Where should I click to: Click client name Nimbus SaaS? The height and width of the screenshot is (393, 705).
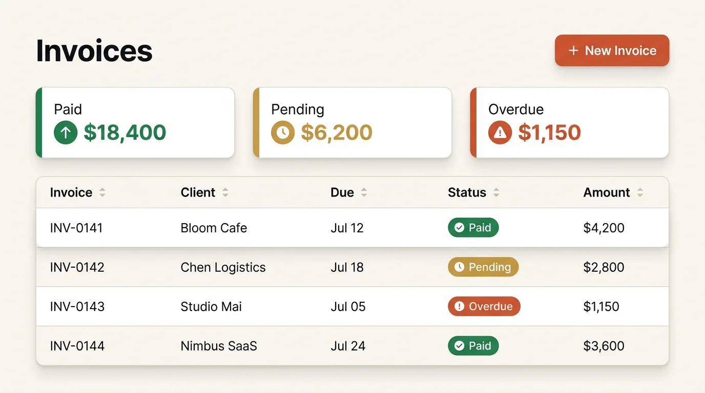click(219, 346)
